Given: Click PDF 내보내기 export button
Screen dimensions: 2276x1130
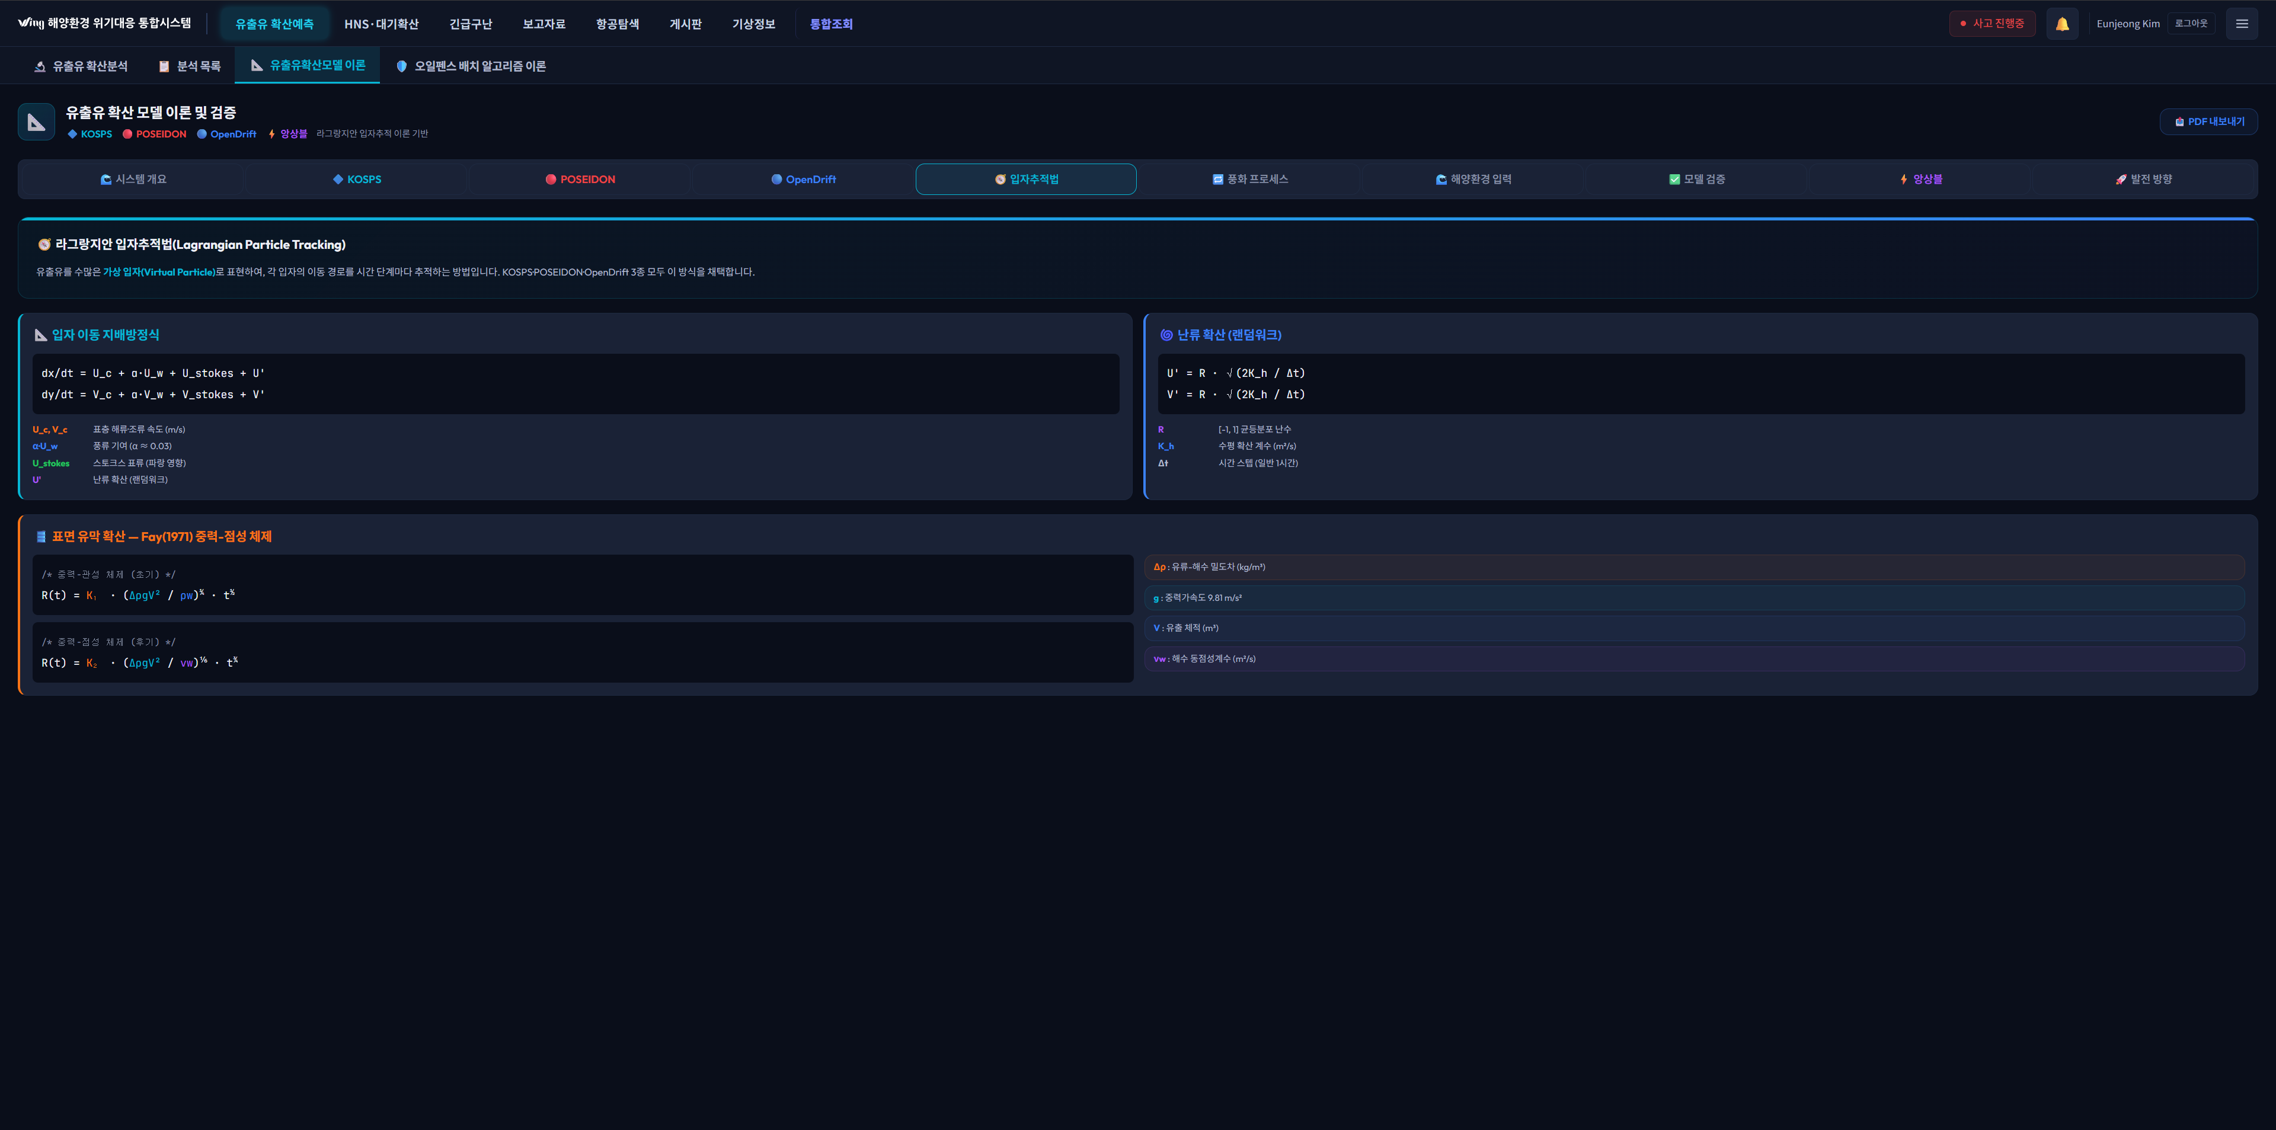Looking at the screenshot, I should 2208,122.
